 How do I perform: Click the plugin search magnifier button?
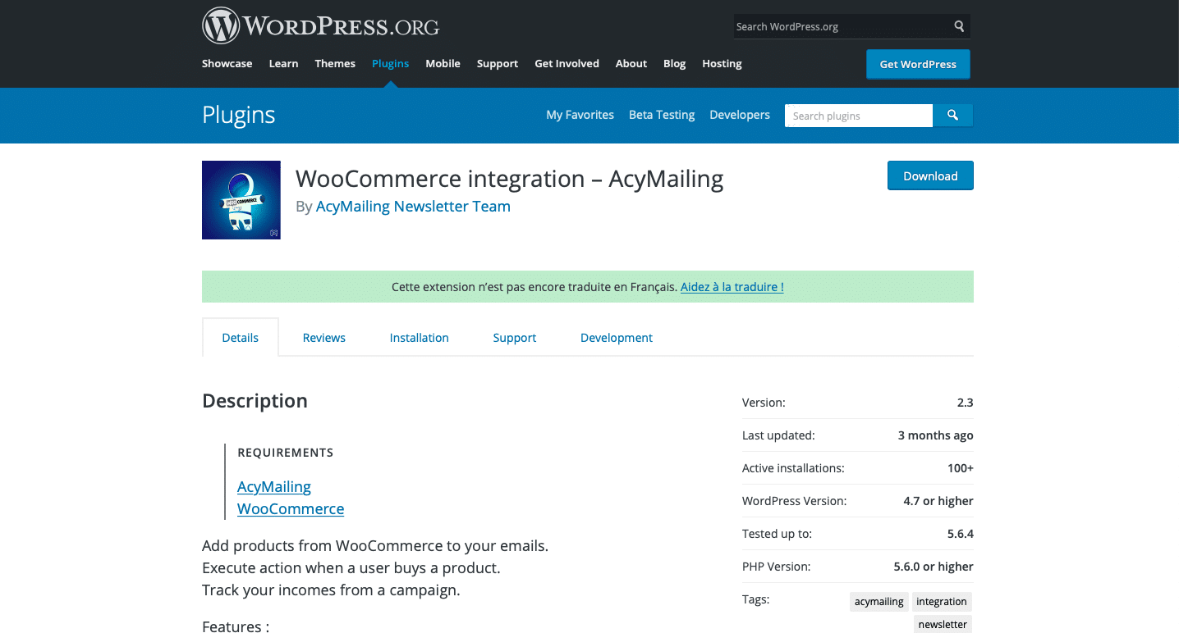952,116
